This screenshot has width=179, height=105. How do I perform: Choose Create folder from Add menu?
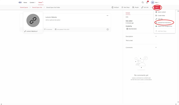[161, 16]
